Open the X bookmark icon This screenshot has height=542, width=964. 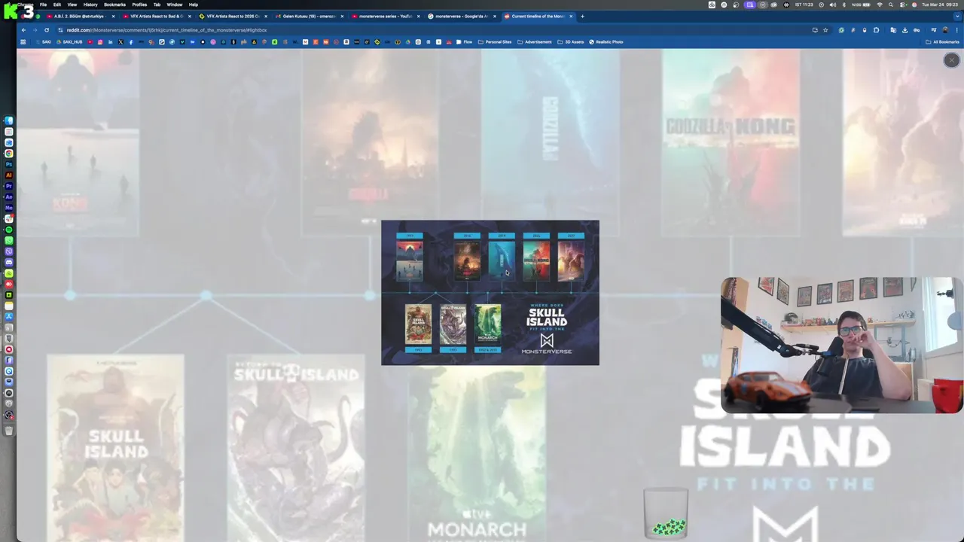point(120,42)
